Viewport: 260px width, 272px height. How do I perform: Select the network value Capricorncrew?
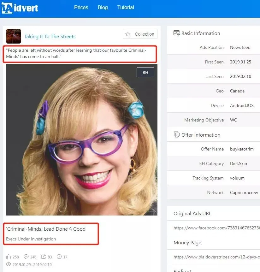(244, 192)
